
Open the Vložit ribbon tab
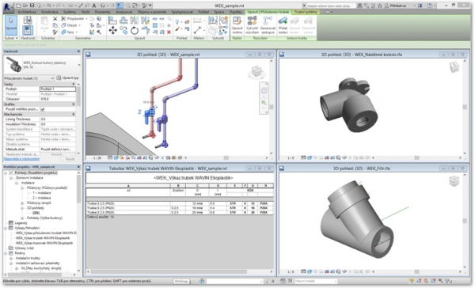point(85,12)
